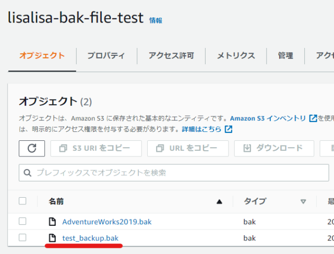Switch to the アクセス許可 tab
334x254 pixels.
171,56
